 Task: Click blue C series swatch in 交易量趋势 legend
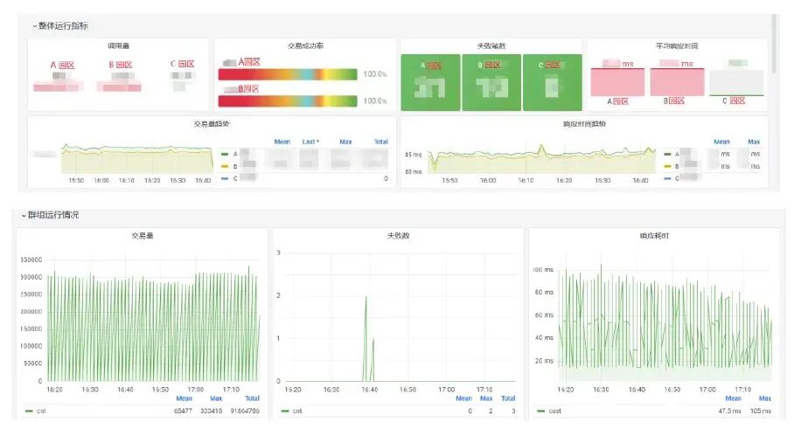225,179
